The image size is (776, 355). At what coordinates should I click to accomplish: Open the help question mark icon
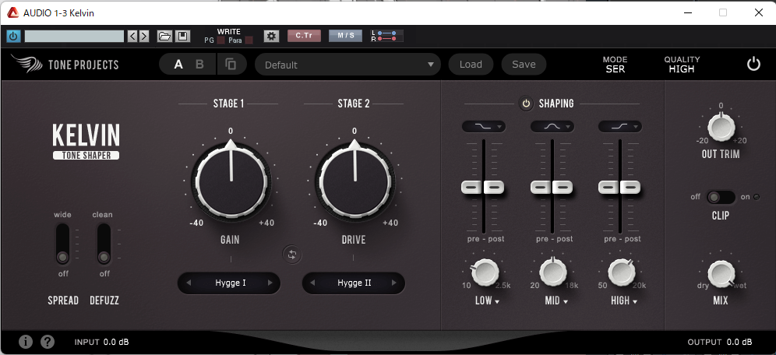tap(48, 342)
